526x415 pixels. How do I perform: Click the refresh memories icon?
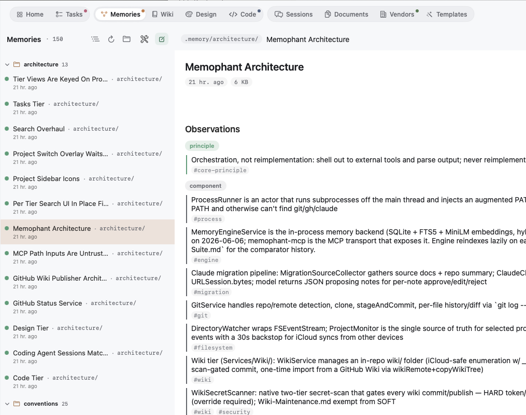click(111, 39)
